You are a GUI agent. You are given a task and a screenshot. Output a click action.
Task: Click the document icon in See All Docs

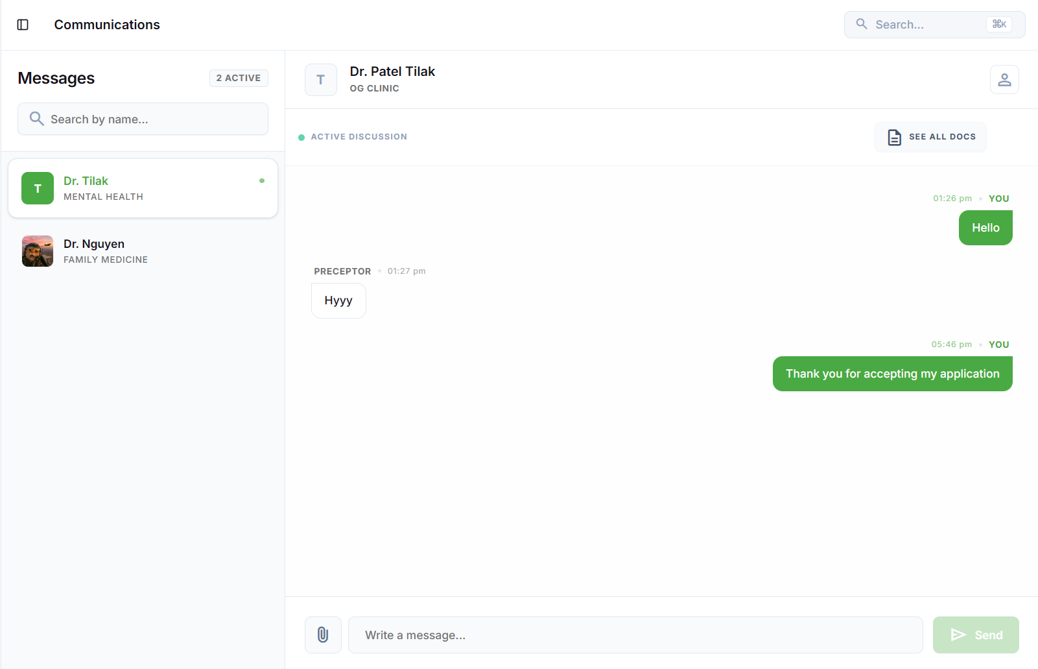(x=894, y=137)
